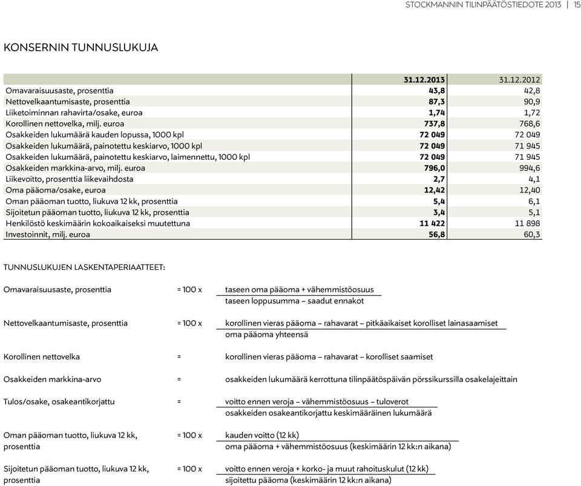The height and width of the screenshot is (486, 581).
Task: Click the value '737,8'
Action: 435,124
